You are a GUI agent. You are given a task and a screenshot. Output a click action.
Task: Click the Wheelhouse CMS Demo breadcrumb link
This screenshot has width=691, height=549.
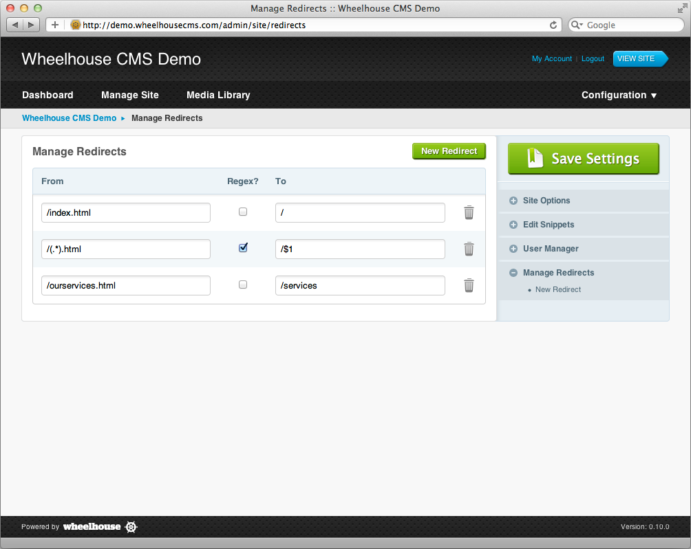coord(70,118)
